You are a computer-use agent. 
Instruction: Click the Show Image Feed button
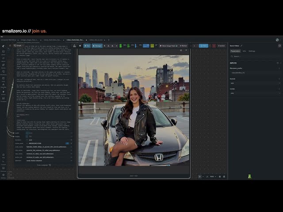pyautogui.click(x=168, y=46)
